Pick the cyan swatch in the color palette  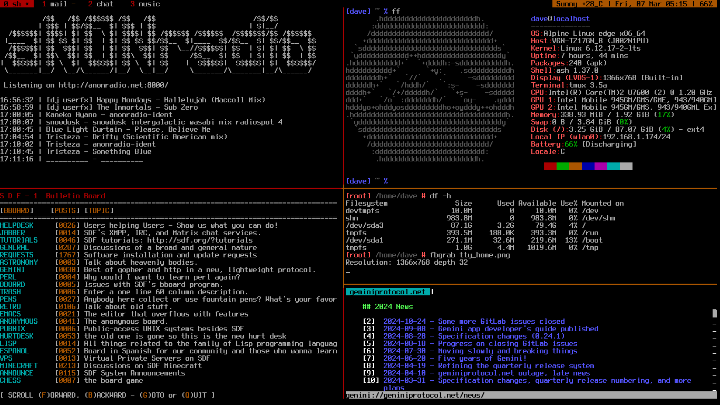pos(613,166)
